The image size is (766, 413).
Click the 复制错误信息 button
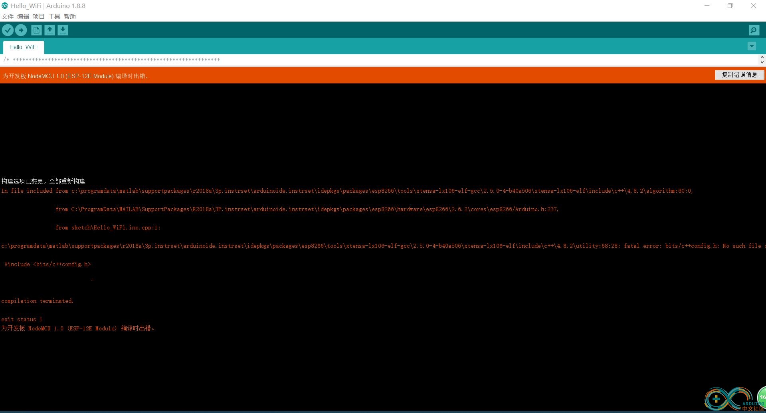click(x=739, y=75)
